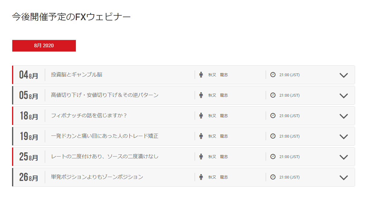This screenshot has width=371, height=202.
Task: Expand the 25 8月 webinar chevron
Action: coord(344,157)
